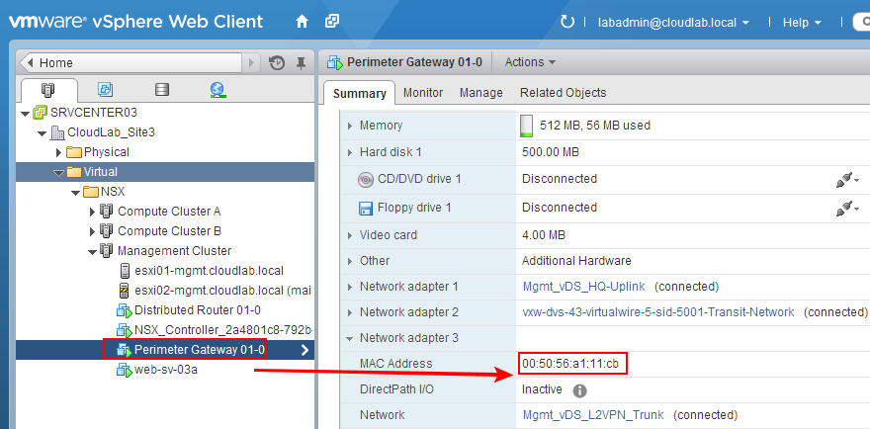Open the Mgmt_vDS_HQ-Uplink network link

(x=584, y=287)
